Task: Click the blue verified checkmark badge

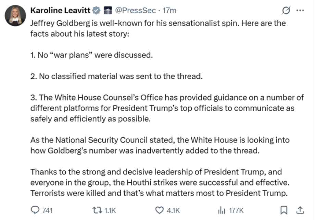Action: coord(97,11)
